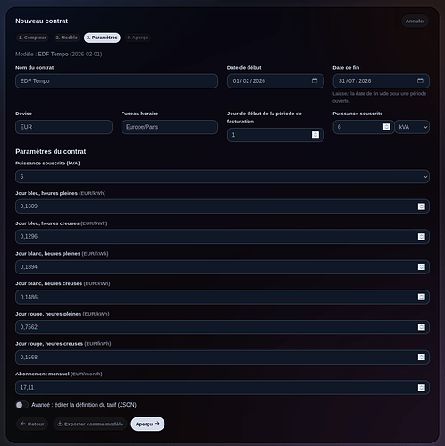Image resolution: width=445 pixels, height=446 pixels.
Task: Toggle advanced JSON tariff definition editing
Action: (21, 405)
